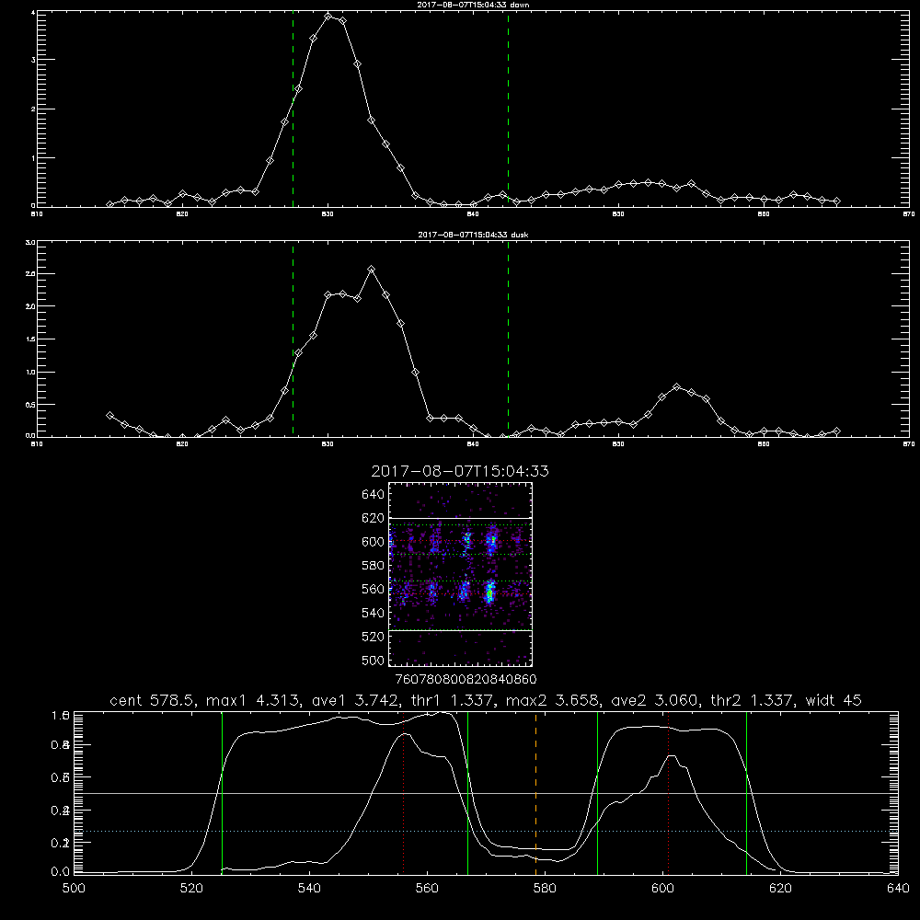Screen dimensions: 920x920
Task: Click the highest diamond marker in the dawn plot
Action: coord(328,16)
